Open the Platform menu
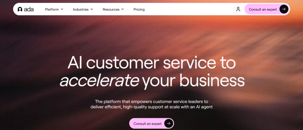The width and height of the screenshot is (303, 130). (x=52, y=9)
